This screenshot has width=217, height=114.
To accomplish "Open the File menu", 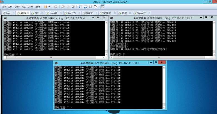I will tap(4, 6).
